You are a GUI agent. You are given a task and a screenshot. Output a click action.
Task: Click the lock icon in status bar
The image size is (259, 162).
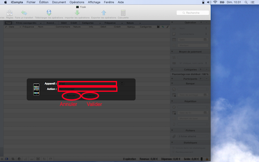tap(207, 159)
